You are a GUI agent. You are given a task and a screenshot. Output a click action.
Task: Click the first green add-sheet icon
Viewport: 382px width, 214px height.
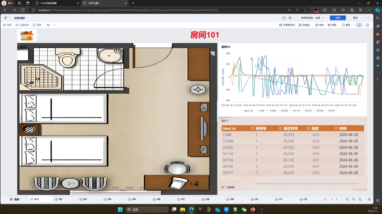click(x=347, y=199)
